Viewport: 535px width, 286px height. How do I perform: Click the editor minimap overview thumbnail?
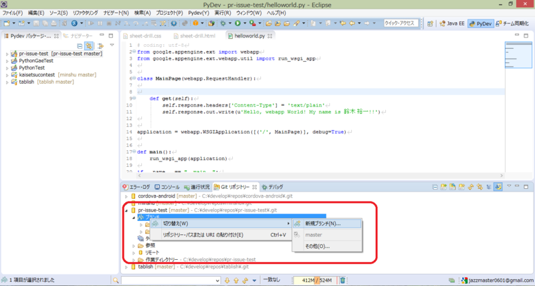(518, 55)
